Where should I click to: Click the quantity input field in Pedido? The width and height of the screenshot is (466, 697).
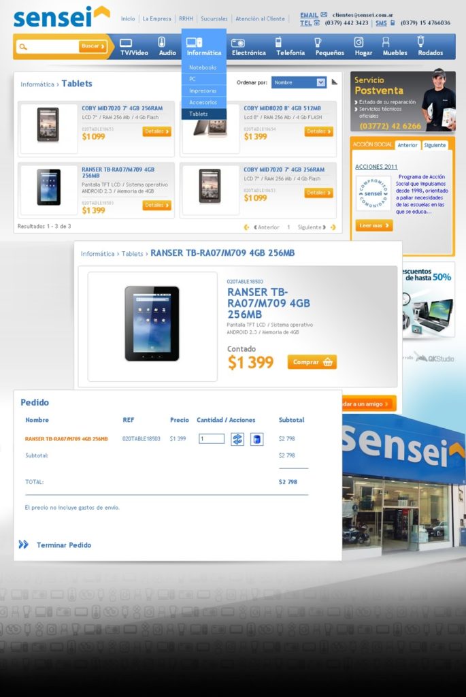[x=212, y=439]
